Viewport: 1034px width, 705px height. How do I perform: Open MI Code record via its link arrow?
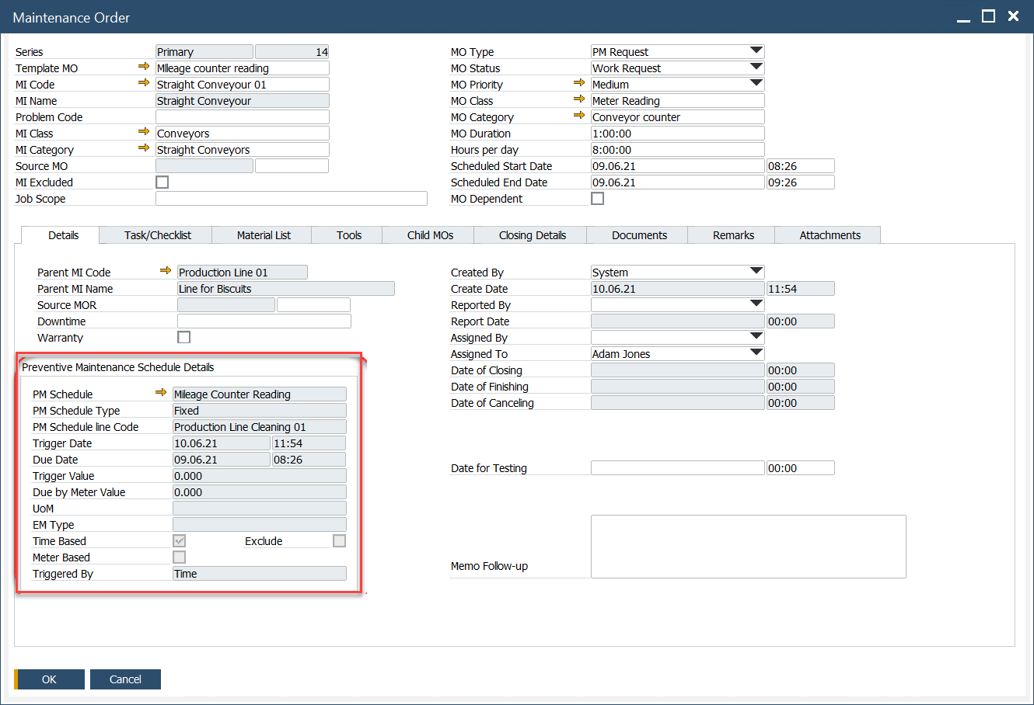point(144,84)
